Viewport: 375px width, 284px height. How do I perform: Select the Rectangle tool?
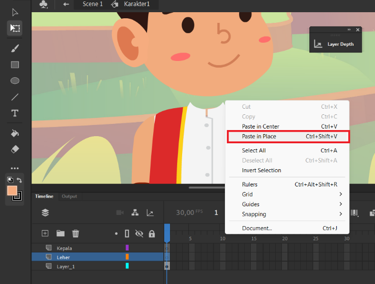pos(15,65)
